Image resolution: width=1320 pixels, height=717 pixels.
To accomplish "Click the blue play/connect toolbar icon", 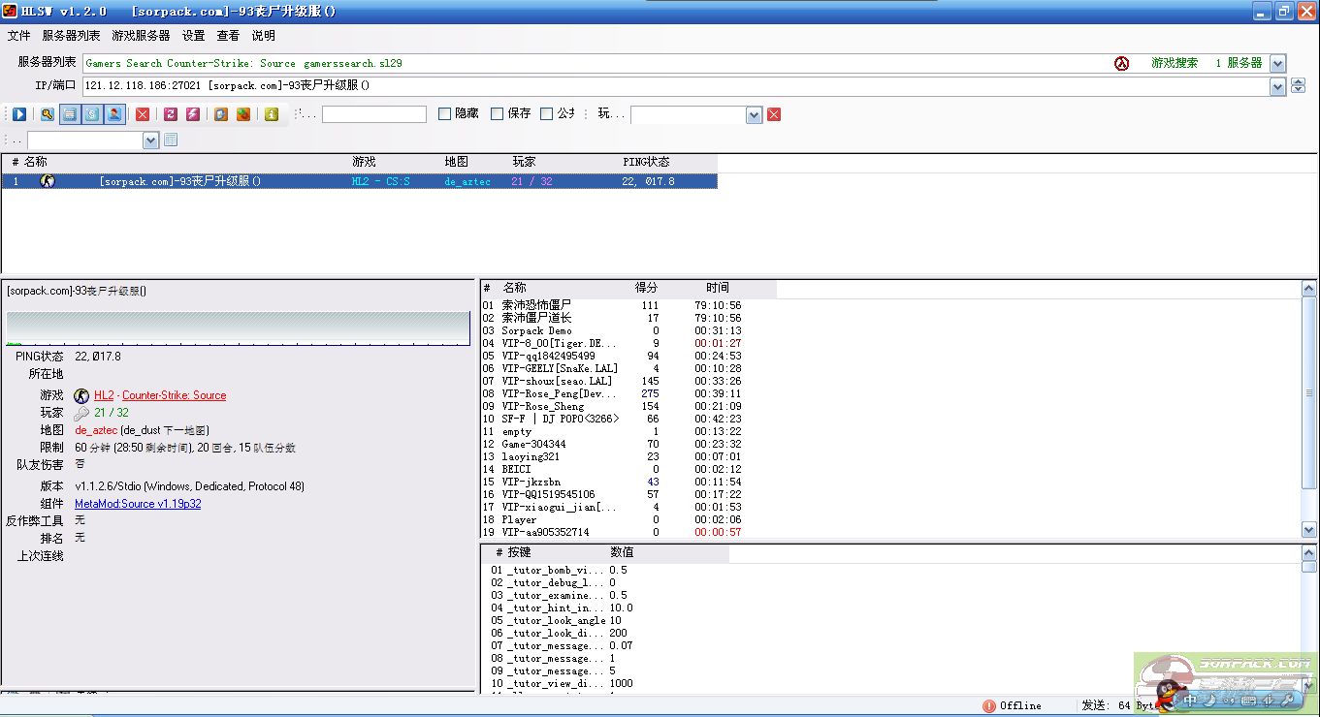I will point(19,114).
